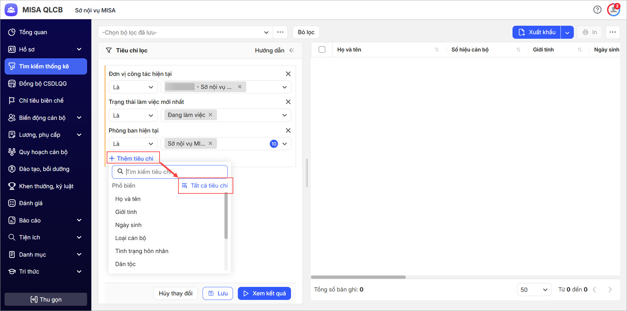The image size is (627, 311).
Task: Click the horizontal table scrollbar
Action: (x=358, y=277)
